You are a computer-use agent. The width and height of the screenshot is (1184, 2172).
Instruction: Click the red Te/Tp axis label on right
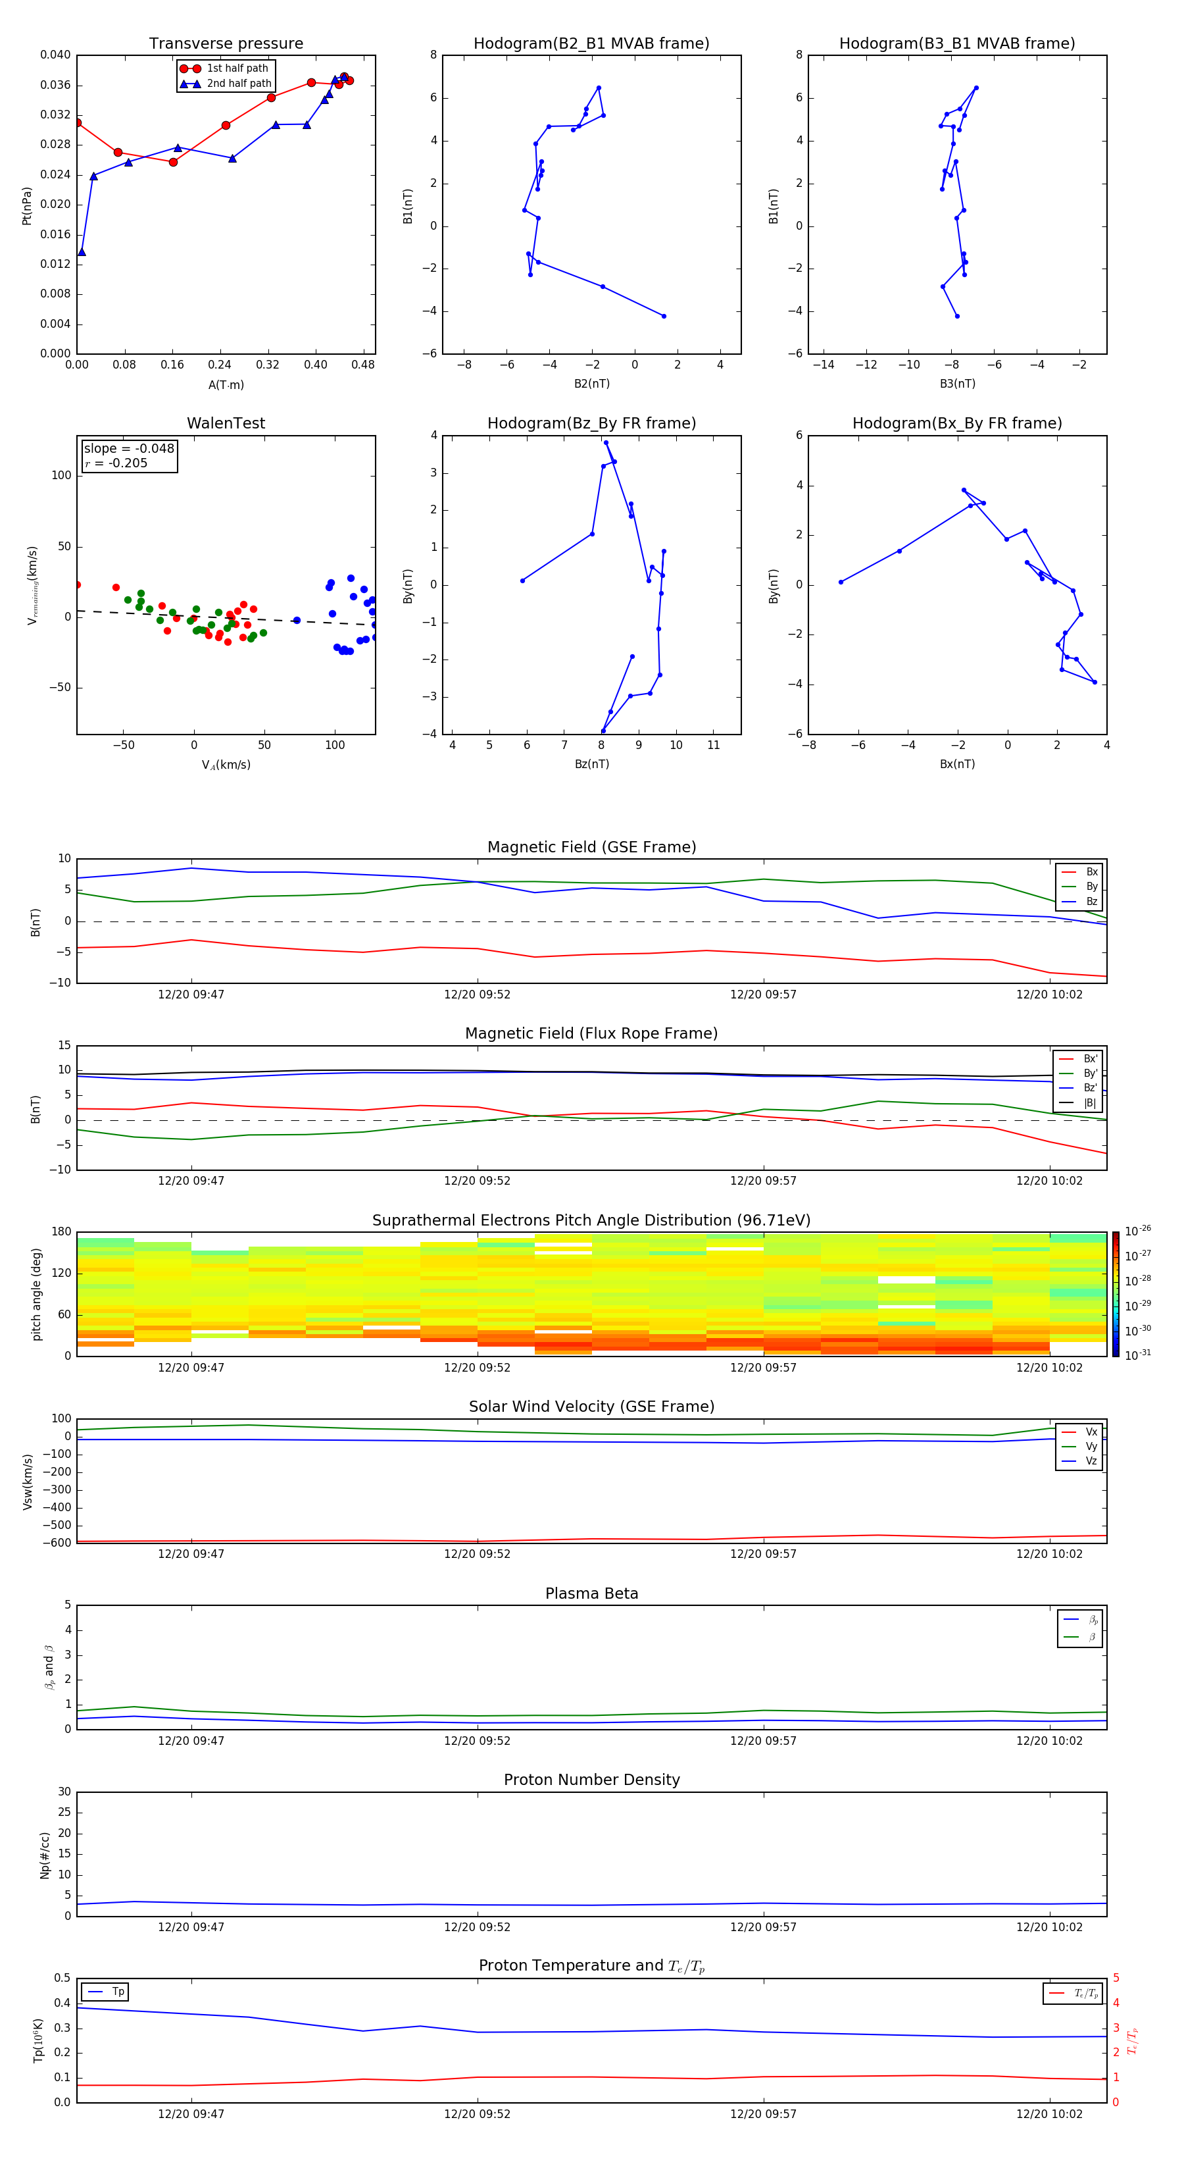pos(1132,2041)
